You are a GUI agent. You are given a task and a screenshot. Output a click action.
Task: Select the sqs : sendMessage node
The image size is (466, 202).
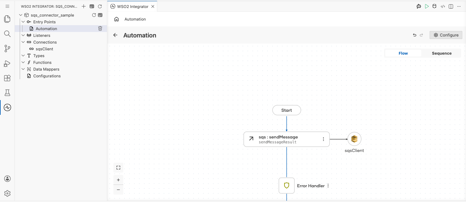click(x=287, y=139)
